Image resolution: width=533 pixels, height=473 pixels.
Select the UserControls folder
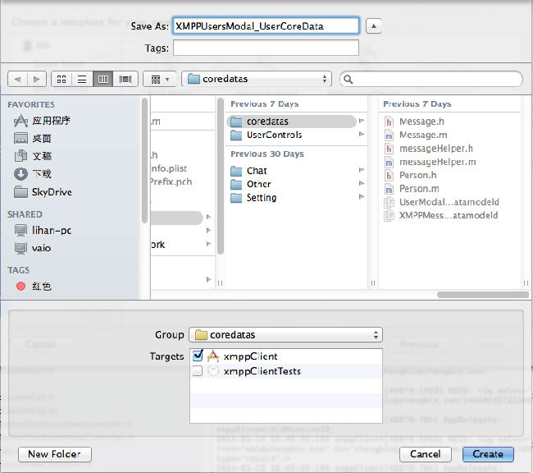click(274, 135)
